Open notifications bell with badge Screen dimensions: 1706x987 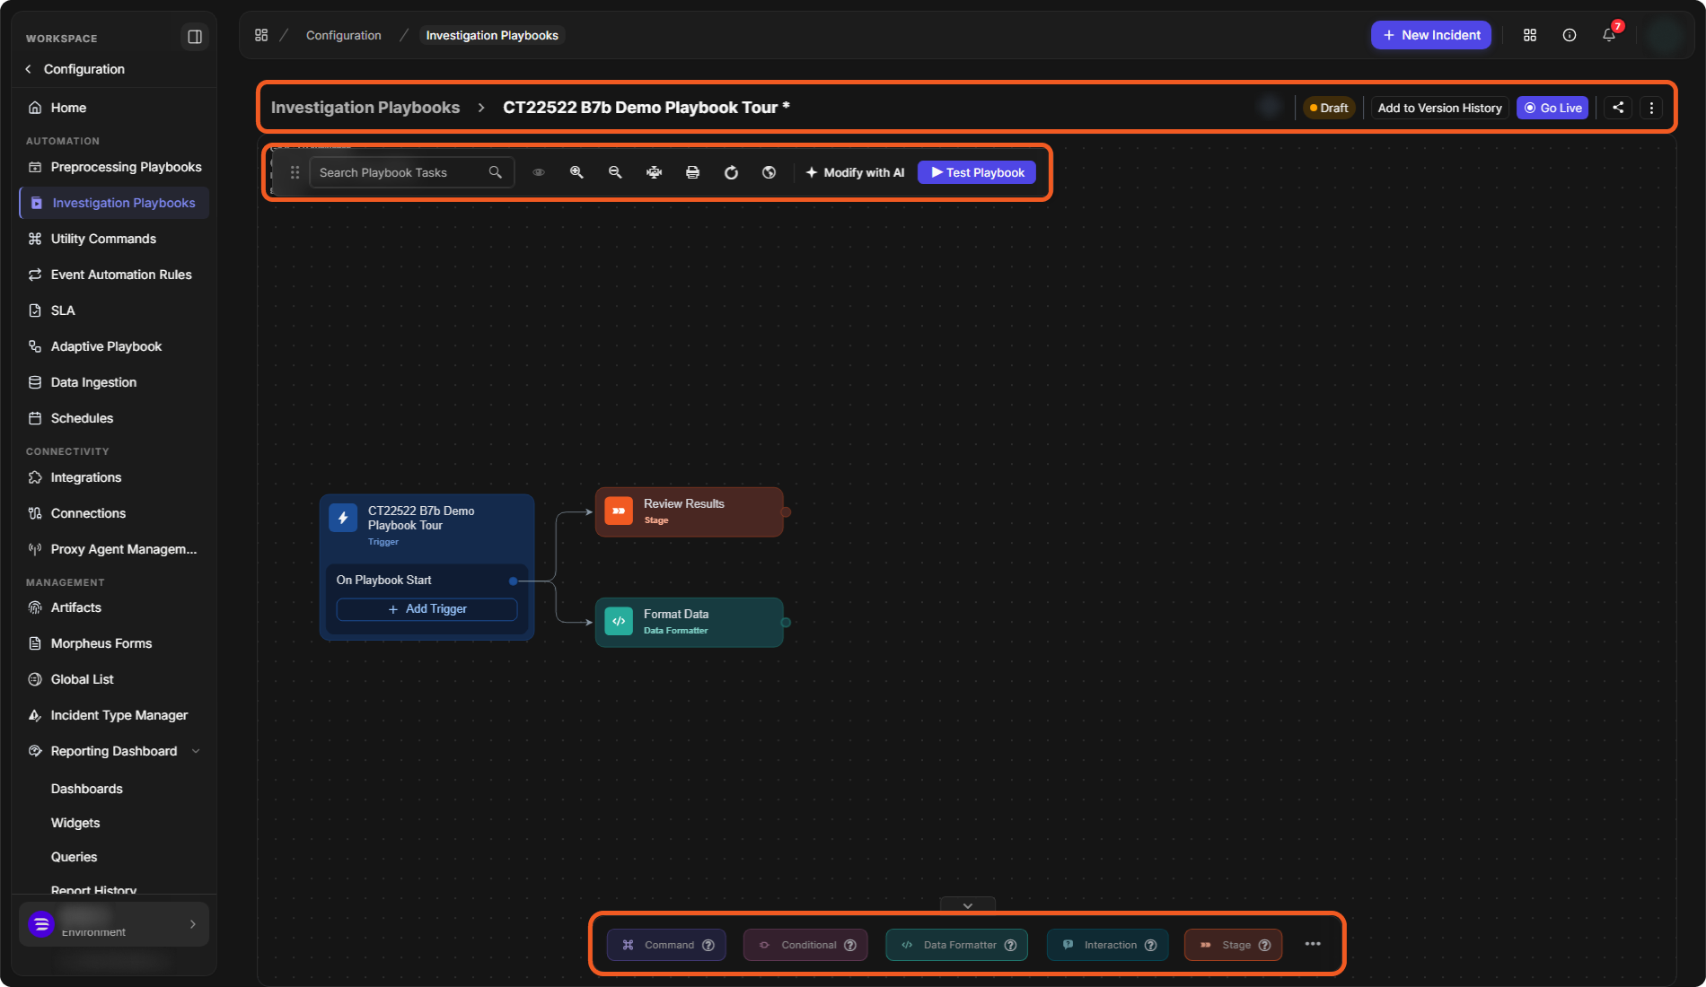[1609, 35]
